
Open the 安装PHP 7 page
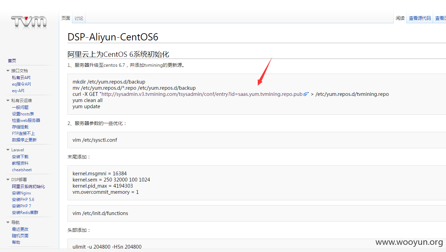22,206
